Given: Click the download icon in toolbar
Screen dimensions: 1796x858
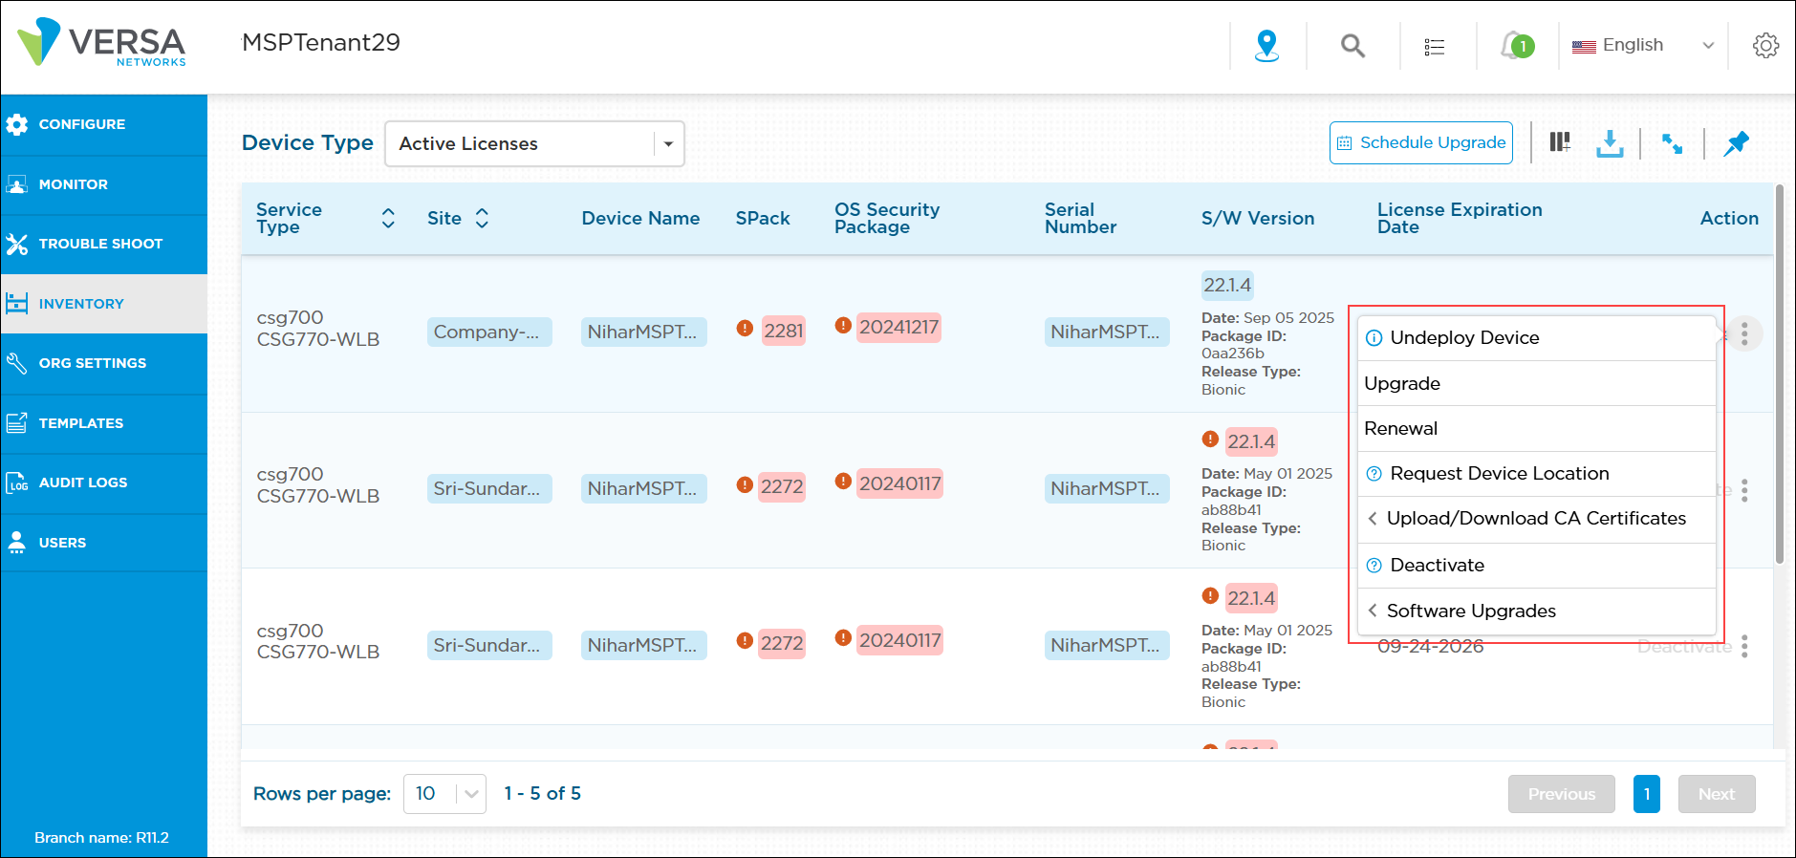Looking at the screenshot, I should click(x=1610, y=143).
